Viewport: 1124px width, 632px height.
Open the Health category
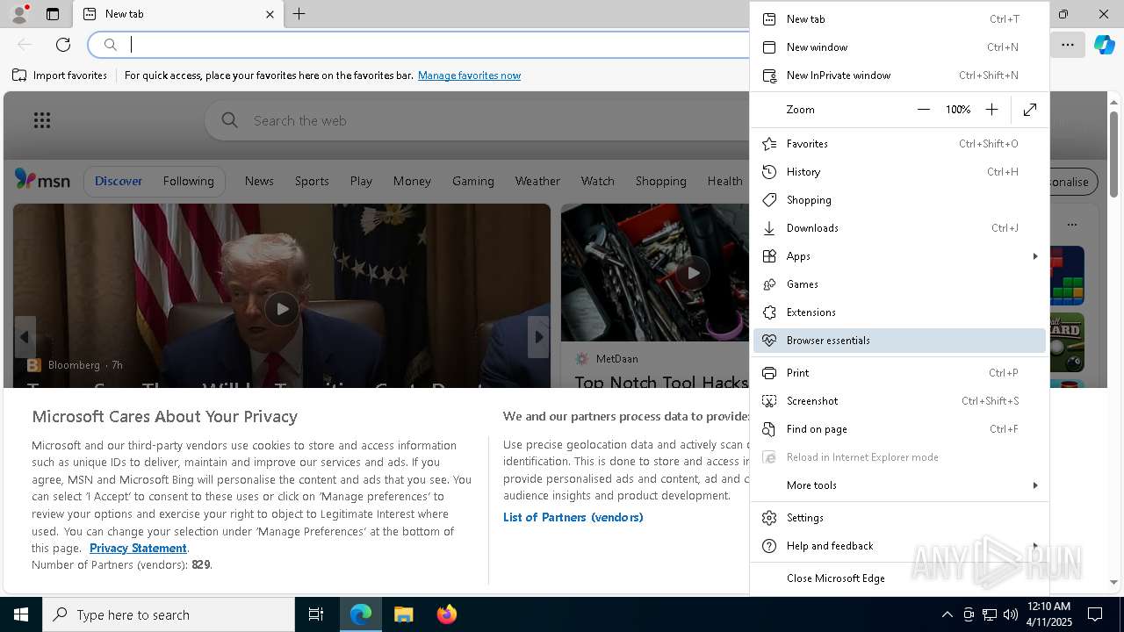pos(725,181)
